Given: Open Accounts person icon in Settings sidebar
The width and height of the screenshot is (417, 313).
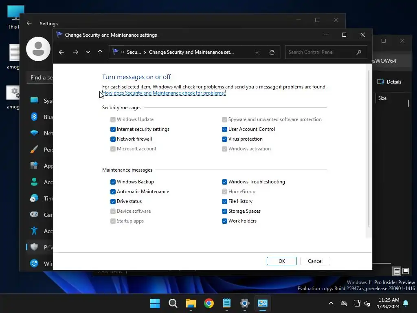Looking at the screenshot, I should 34,182.
